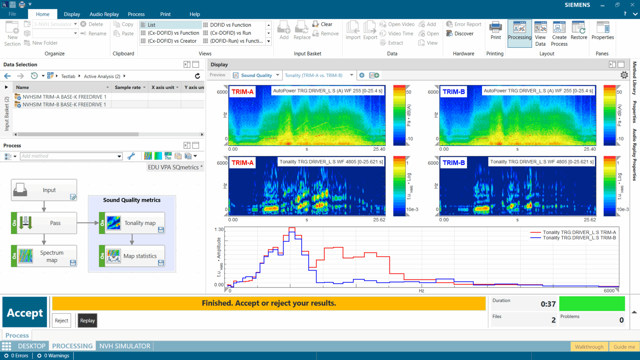Click the Replay button

(87, 320)
